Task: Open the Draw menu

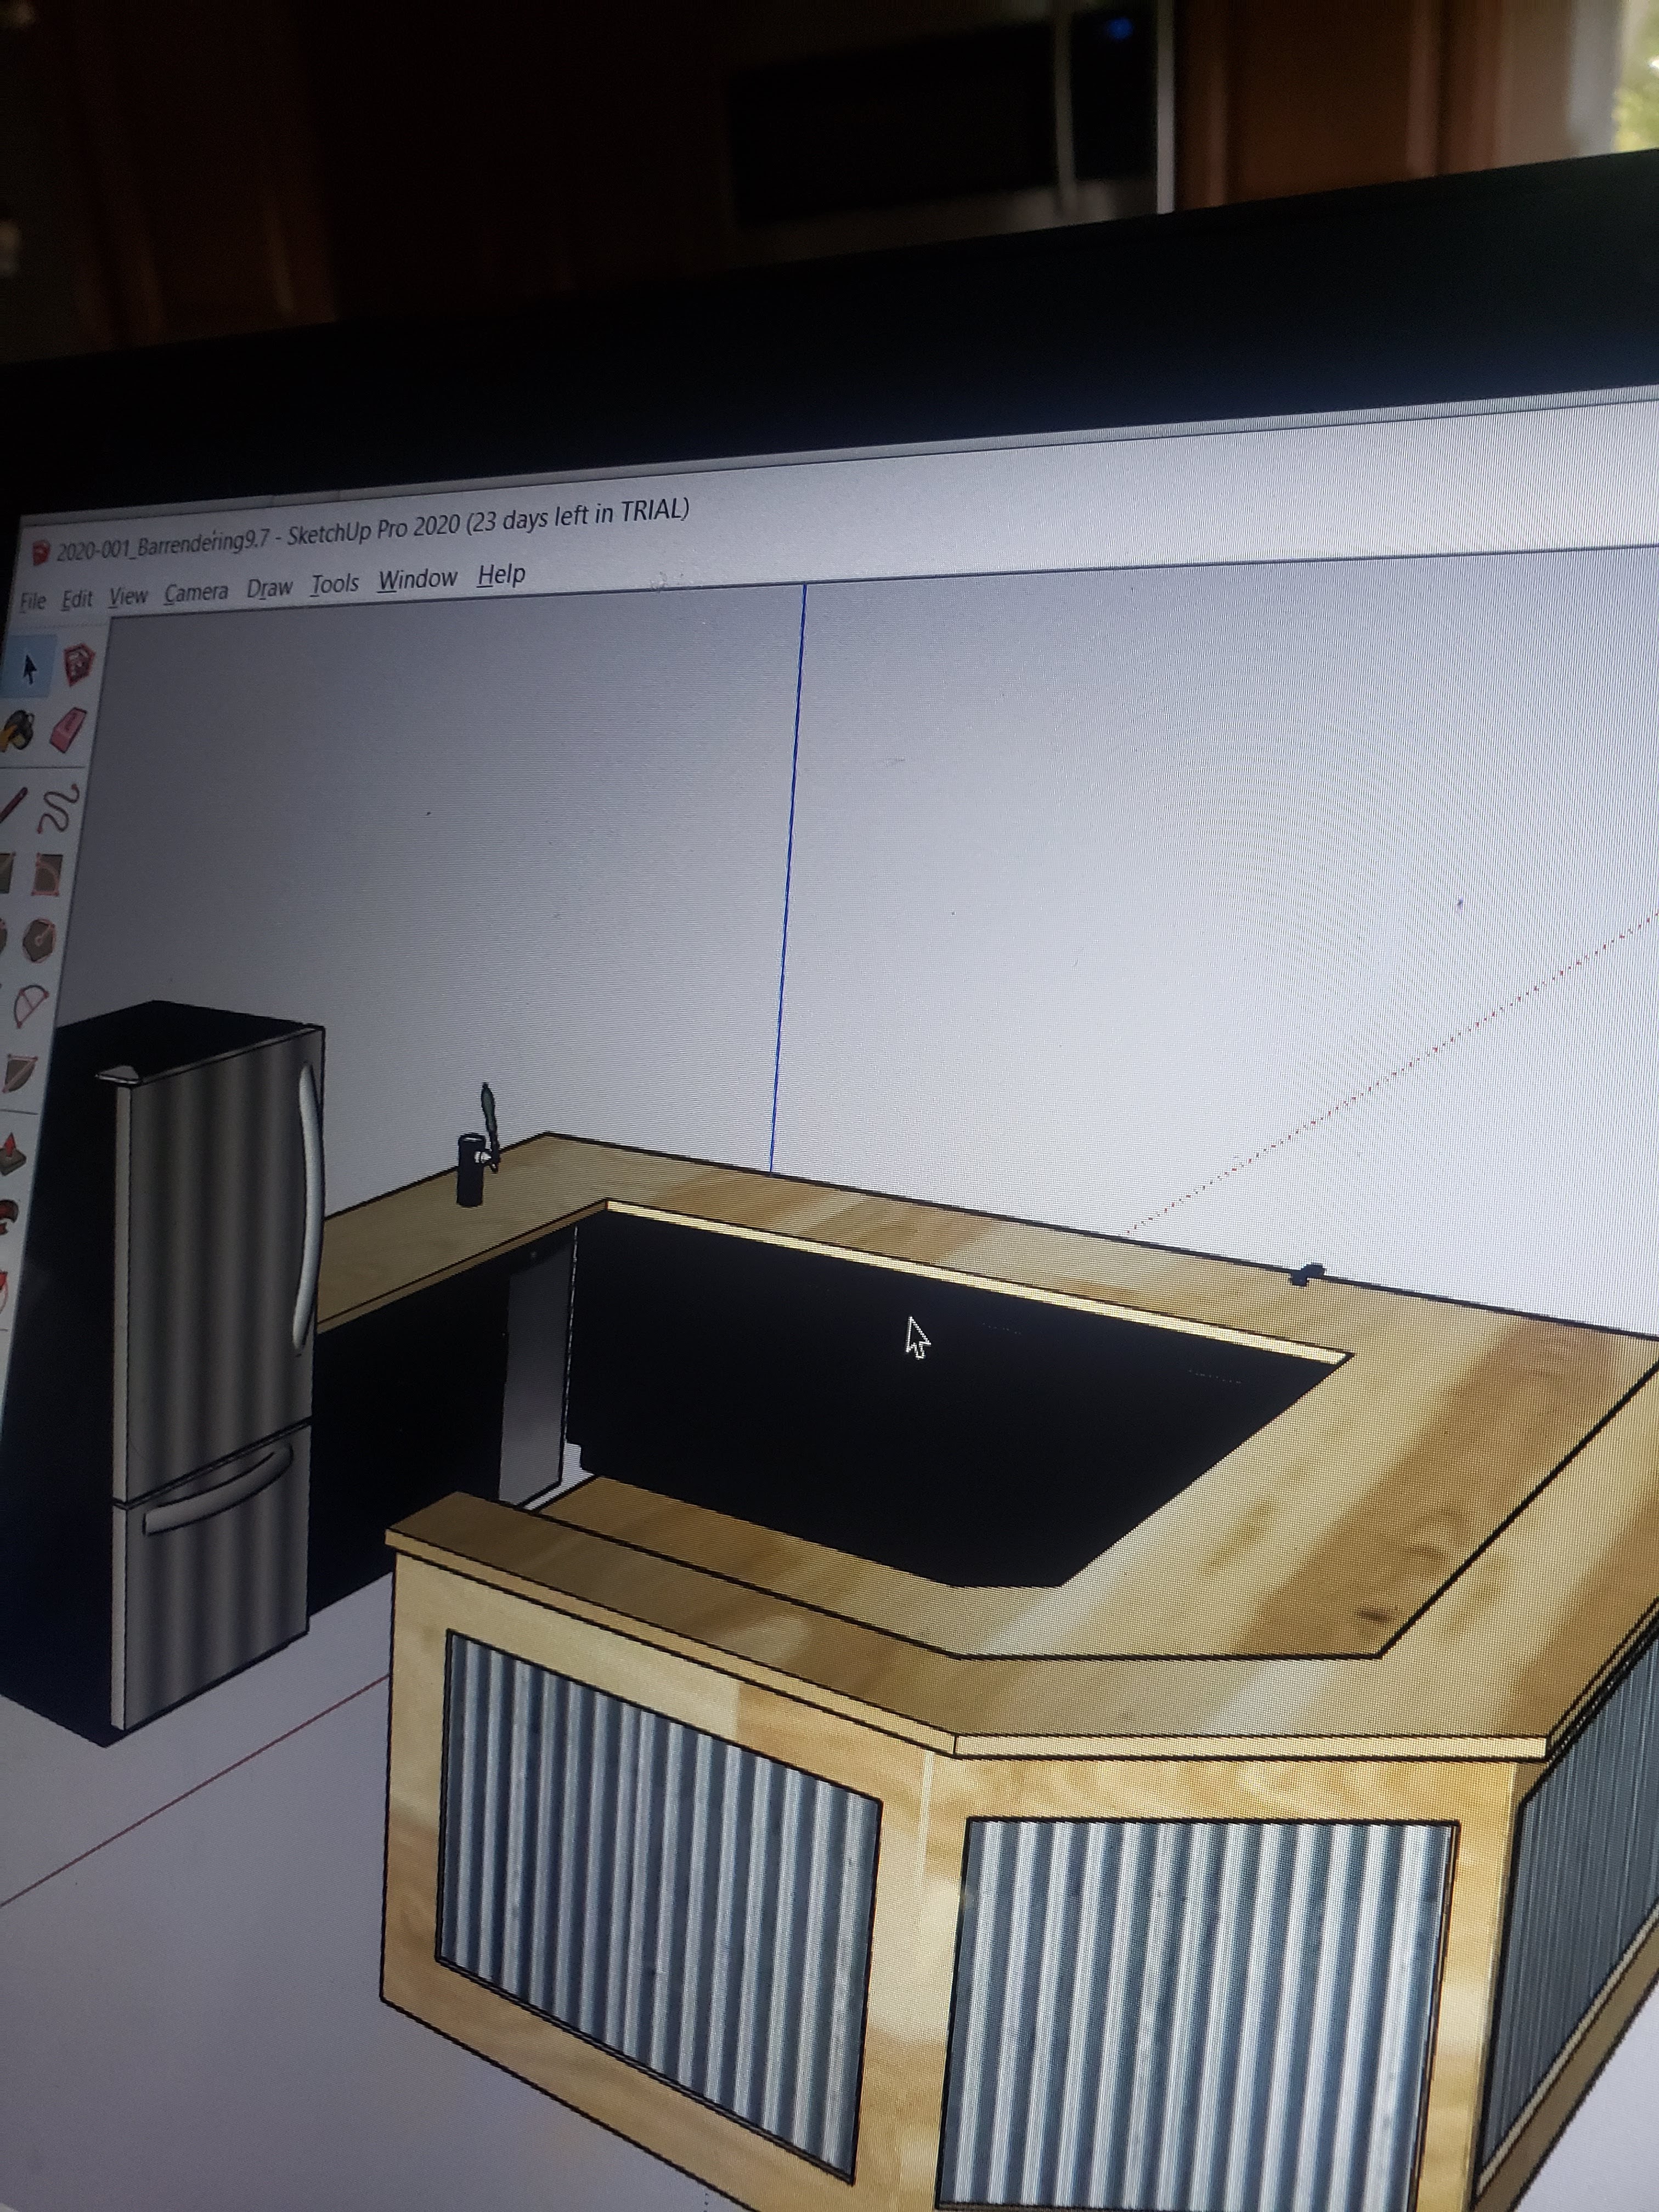Action: point(270,587)
